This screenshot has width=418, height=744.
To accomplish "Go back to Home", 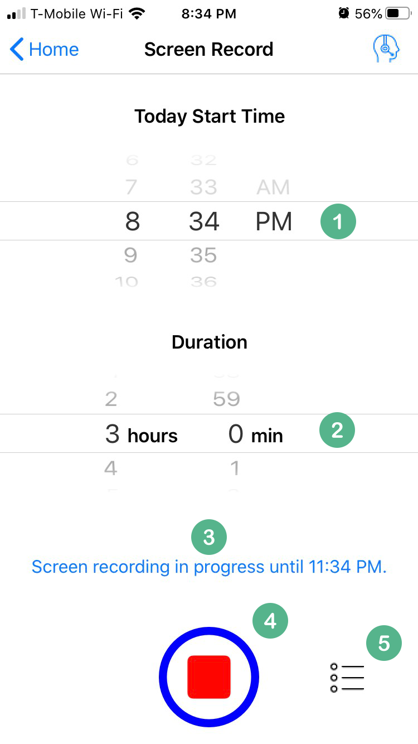I will pyautogui.click(x=54, y=50).
